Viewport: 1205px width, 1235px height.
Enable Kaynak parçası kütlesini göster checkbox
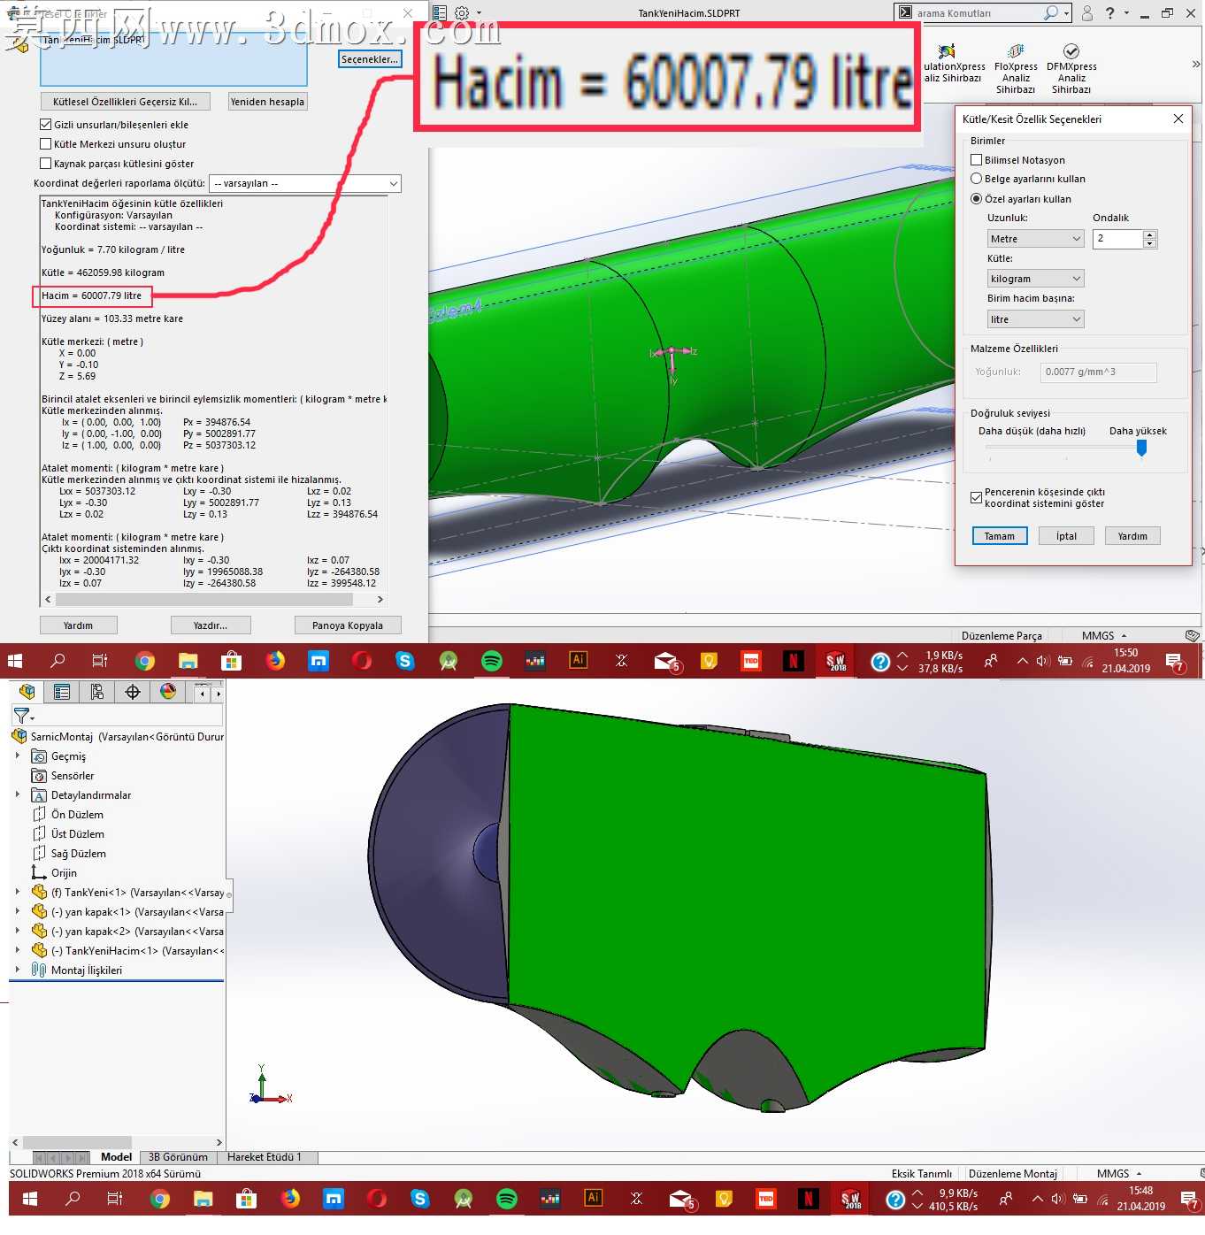46,164
